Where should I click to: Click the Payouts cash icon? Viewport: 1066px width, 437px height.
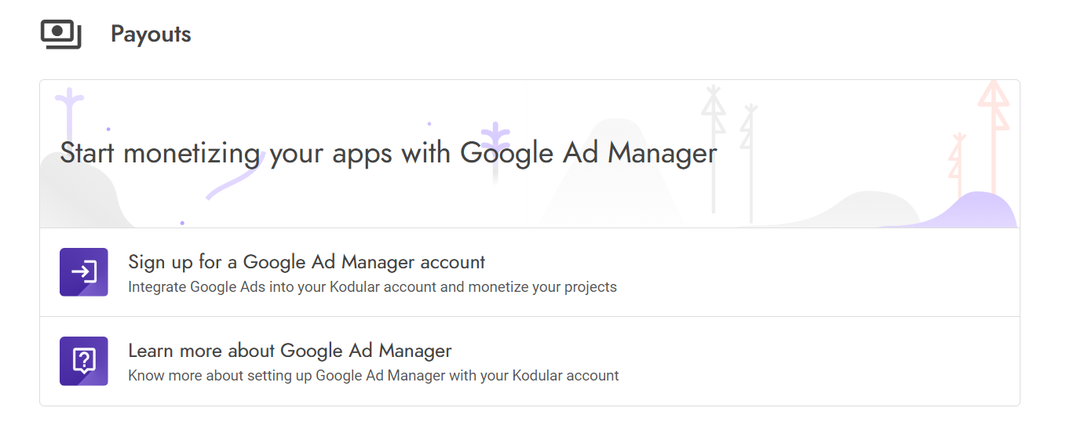pyautogui.click(x=60, y=35)
